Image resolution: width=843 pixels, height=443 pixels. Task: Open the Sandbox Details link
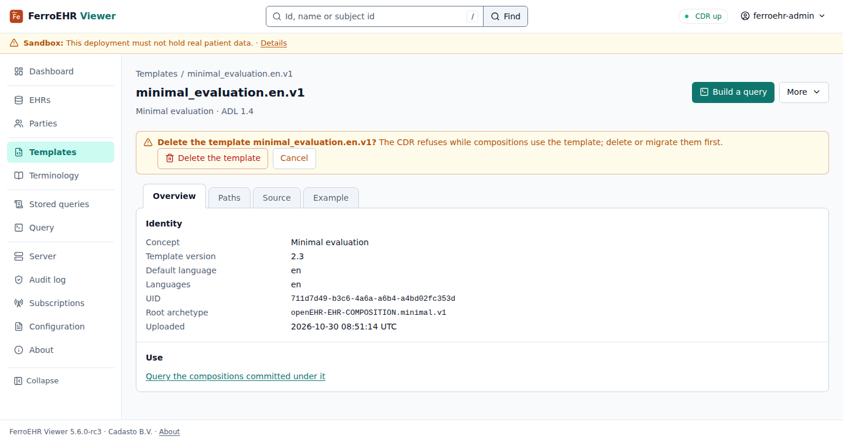(x=273, y=43)
